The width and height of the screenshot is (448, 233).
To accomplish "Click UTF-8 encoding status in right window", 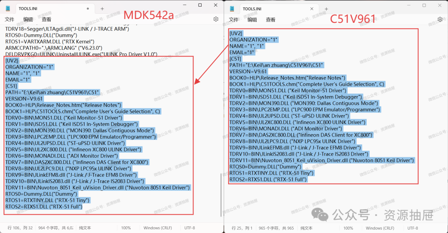I will [413, 228].
